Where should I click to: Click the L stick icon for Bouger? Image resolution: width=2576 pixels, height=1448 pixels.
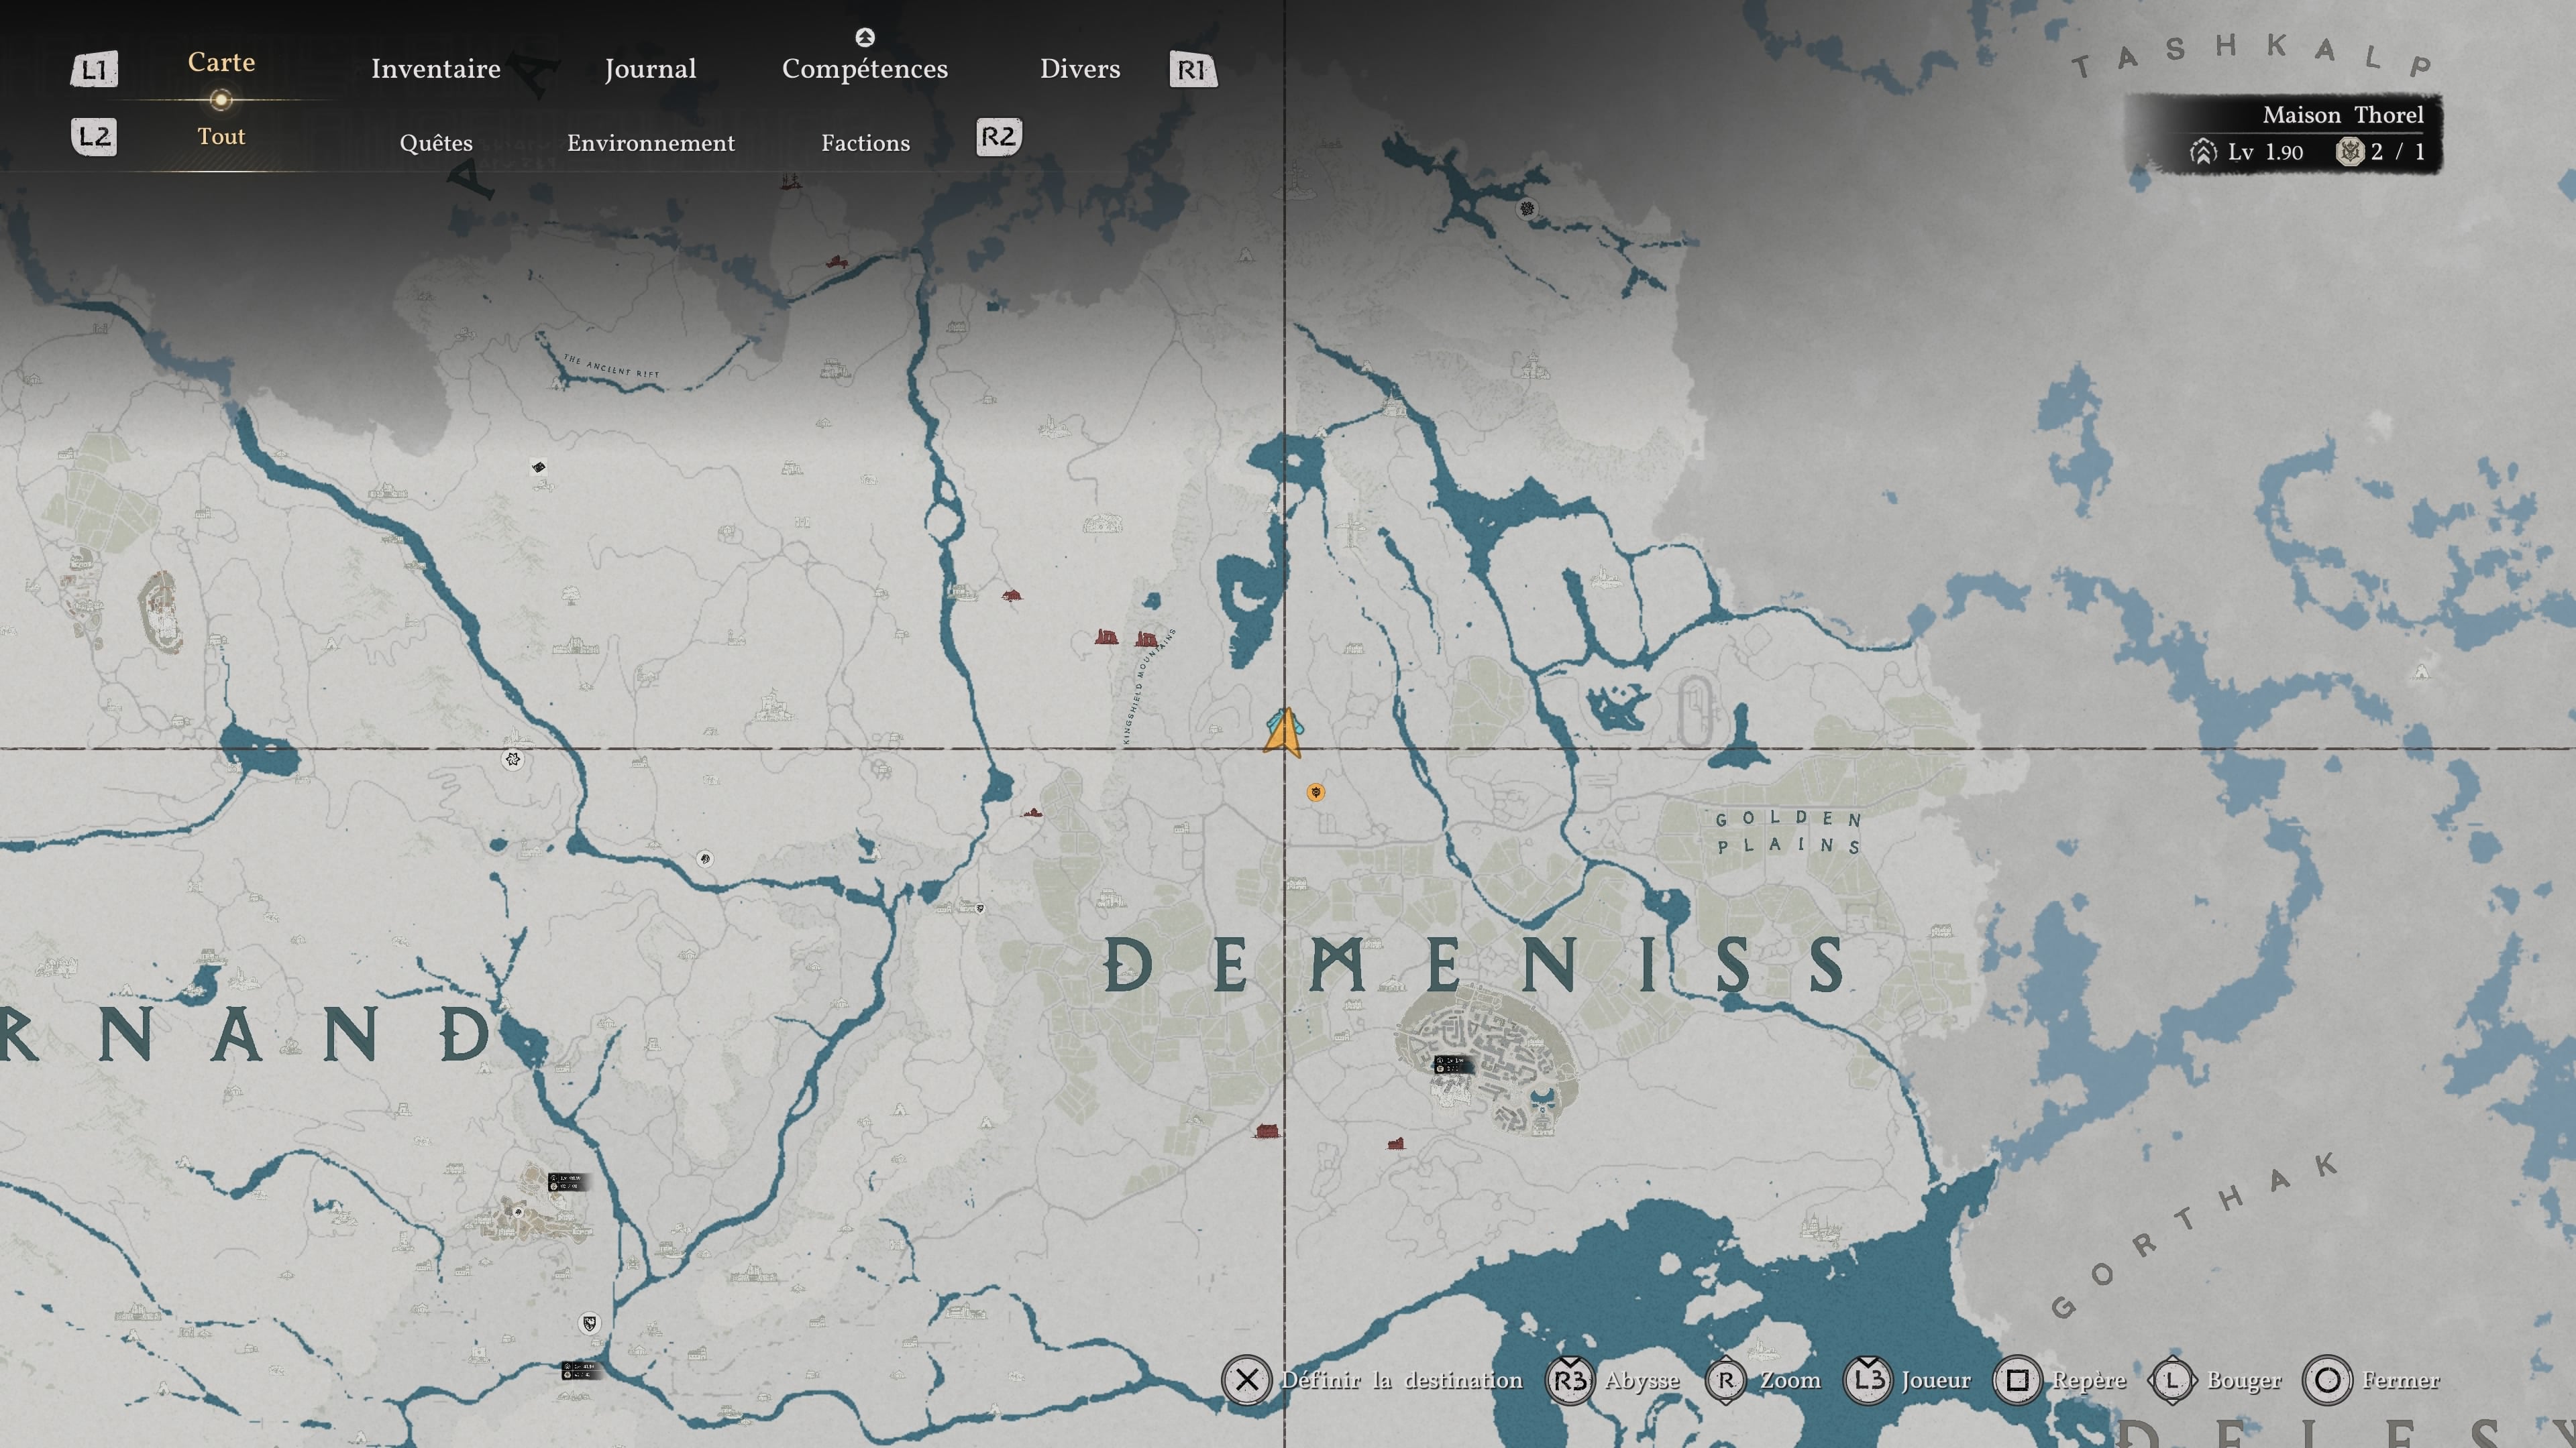point(2172,1381)
